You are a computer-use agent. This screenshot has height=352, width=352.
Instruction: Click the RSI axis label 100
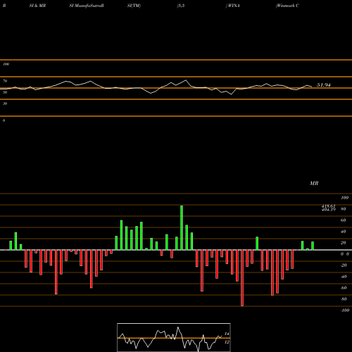click(x=6, y=64)
